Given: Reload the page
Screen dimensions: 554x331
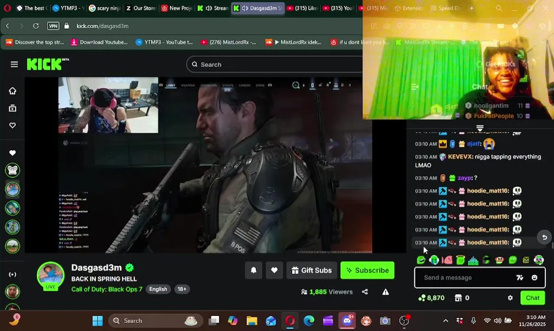Looking at the screenshot, I should click(x=36, y=26).
